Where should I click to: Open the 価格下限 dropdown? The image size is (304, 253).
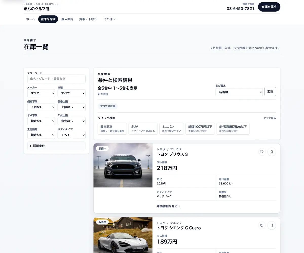(x=41, y=107)
